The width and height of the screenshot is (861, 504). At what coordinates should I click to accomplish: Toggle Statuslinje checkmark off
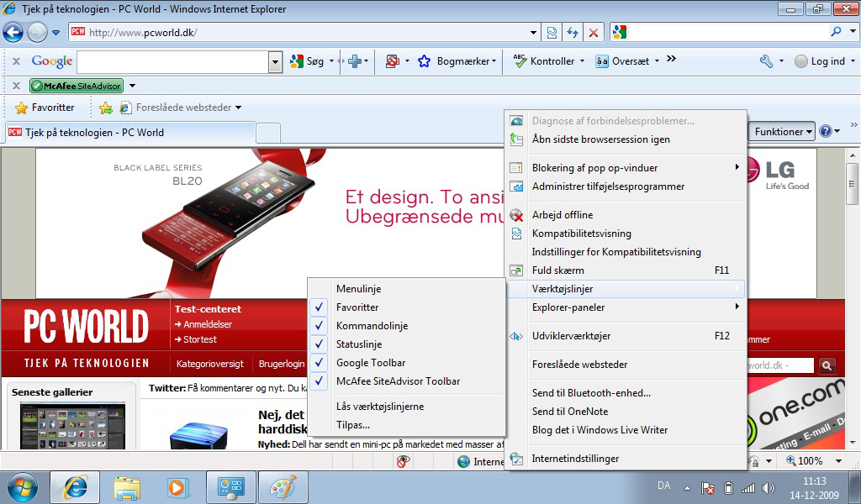click(358, 344)
